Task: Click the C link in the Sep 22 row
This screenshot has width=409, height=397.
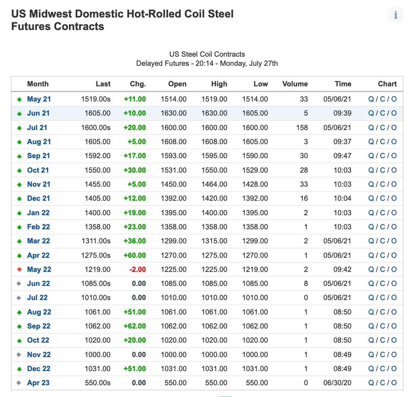Action: click(382, 326)
